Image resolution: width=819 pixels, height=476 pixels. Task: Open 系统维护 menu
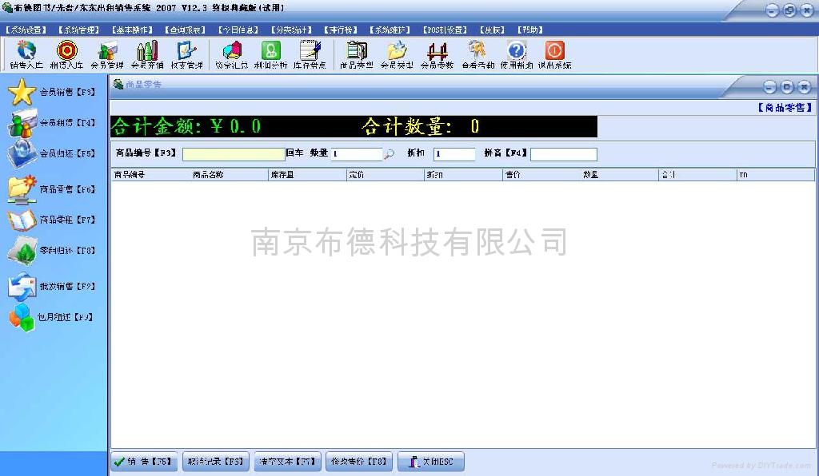click(x=390, y=30)
